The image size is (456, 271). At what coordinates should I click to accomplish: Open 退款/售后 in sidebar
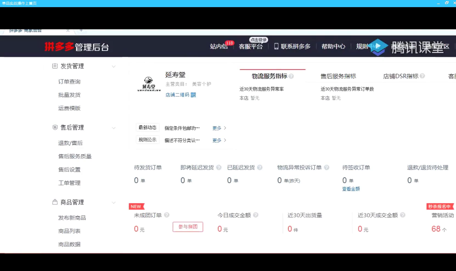[x=70, y=143]
